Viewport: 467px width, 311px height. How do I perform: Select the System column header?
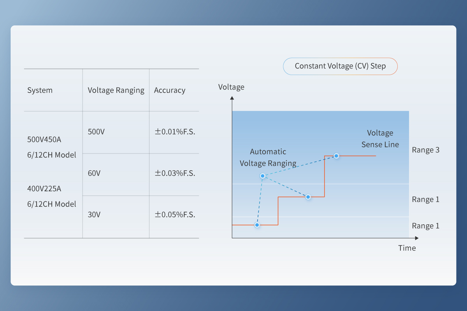tap(40, 90)
